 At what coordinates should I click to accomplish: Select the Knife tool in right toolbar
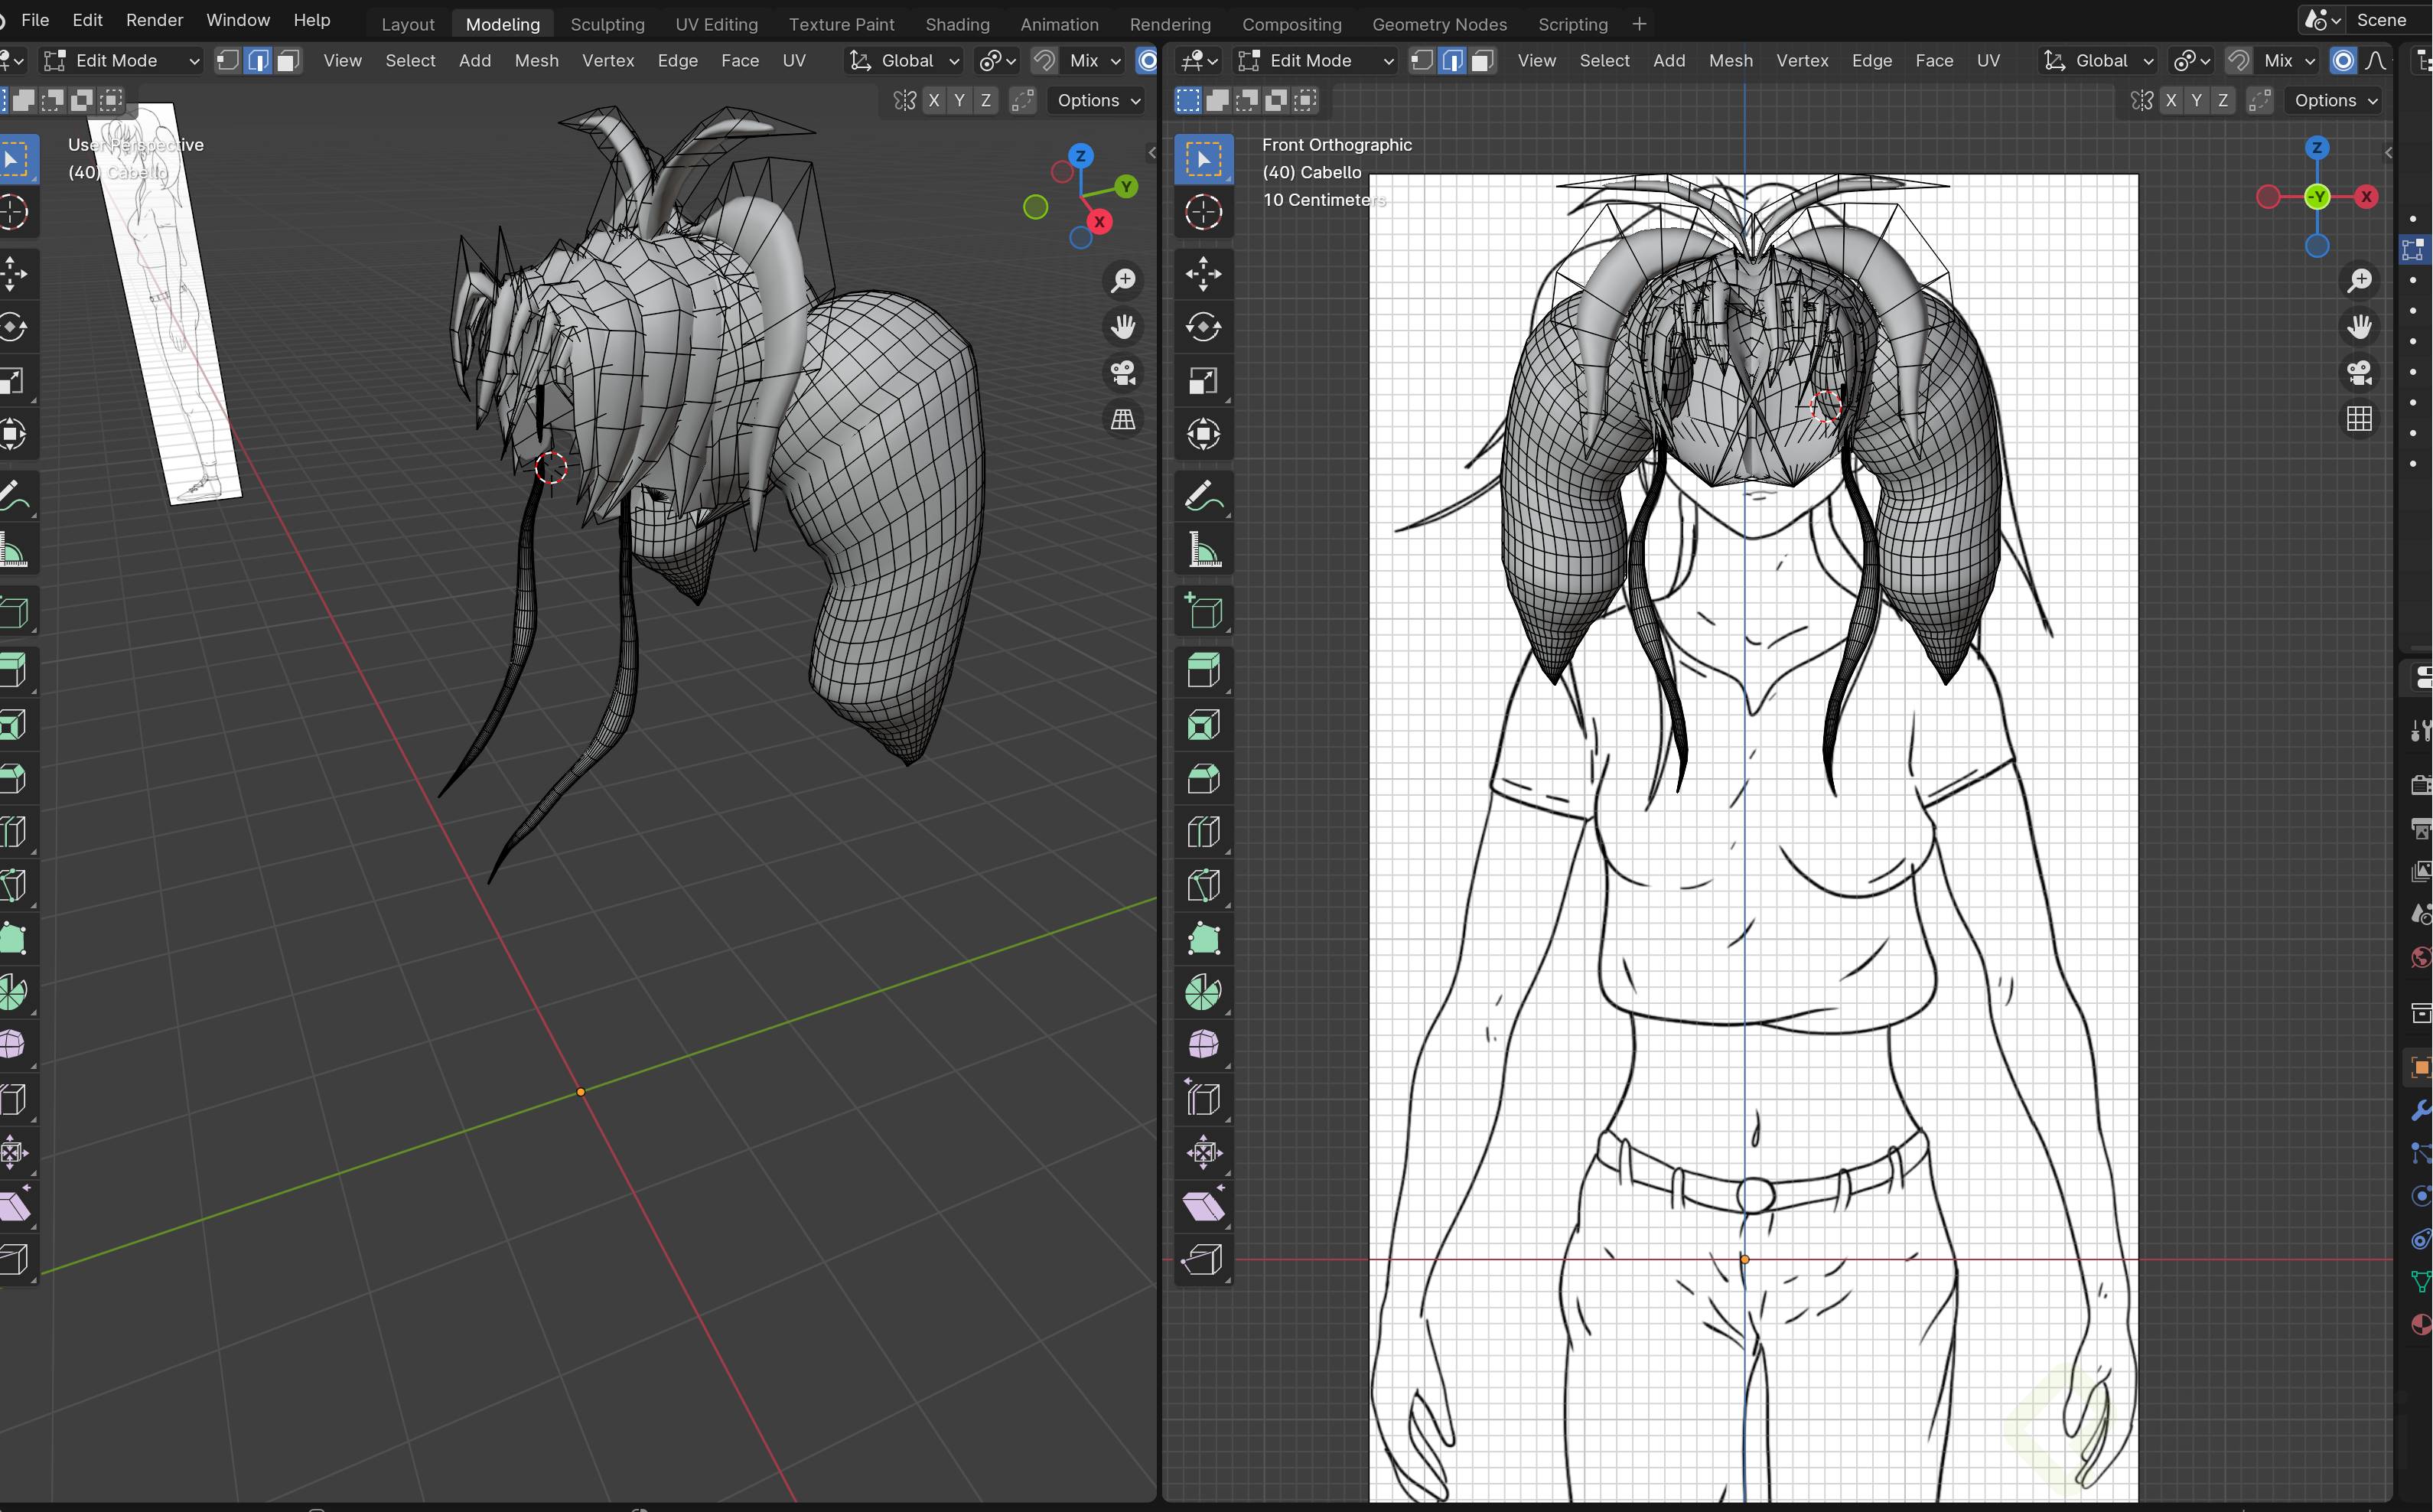coord(1203,886)
